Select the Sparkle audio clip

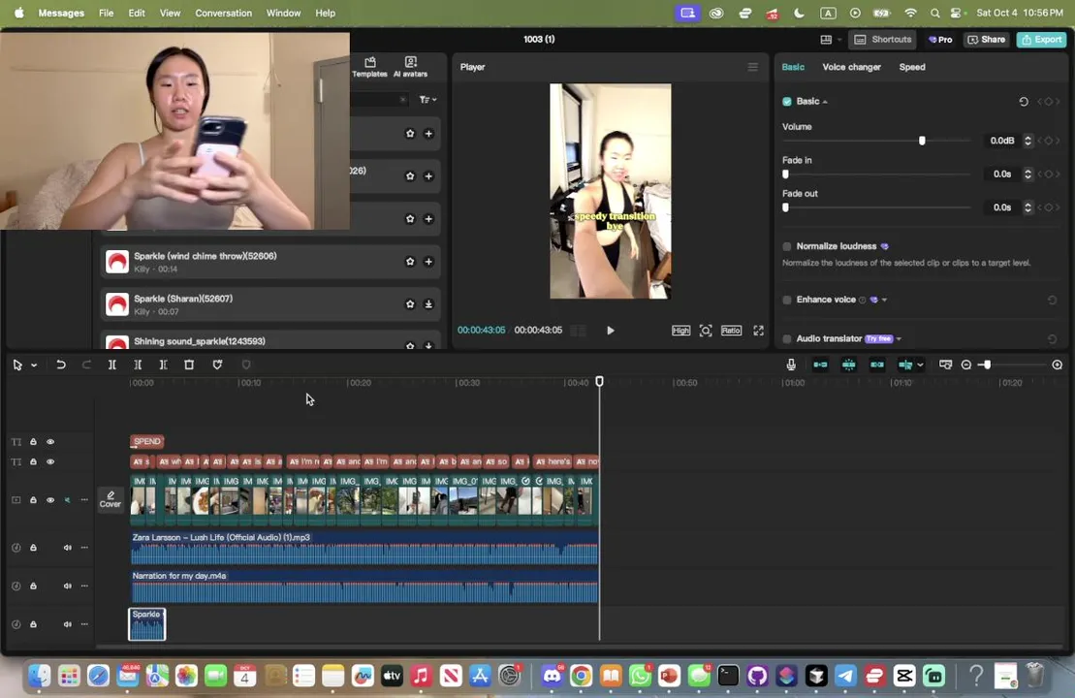tap(147, 624)
